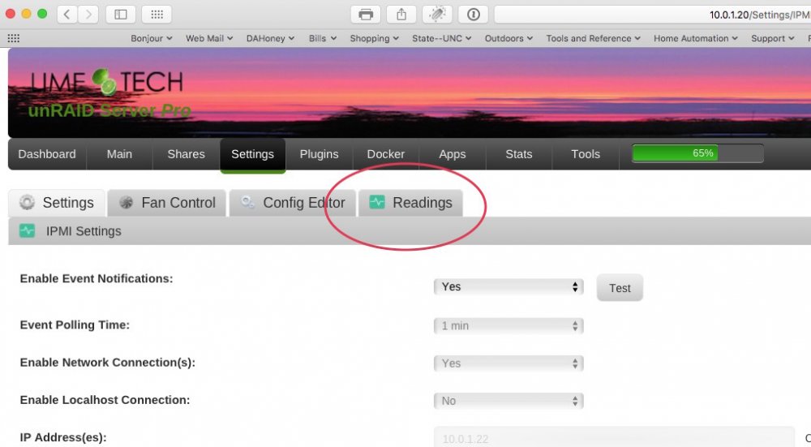811x447 pixels.
Task: Expand the Outdoors bookmarks folder
Action: click(x=508, y=38)
